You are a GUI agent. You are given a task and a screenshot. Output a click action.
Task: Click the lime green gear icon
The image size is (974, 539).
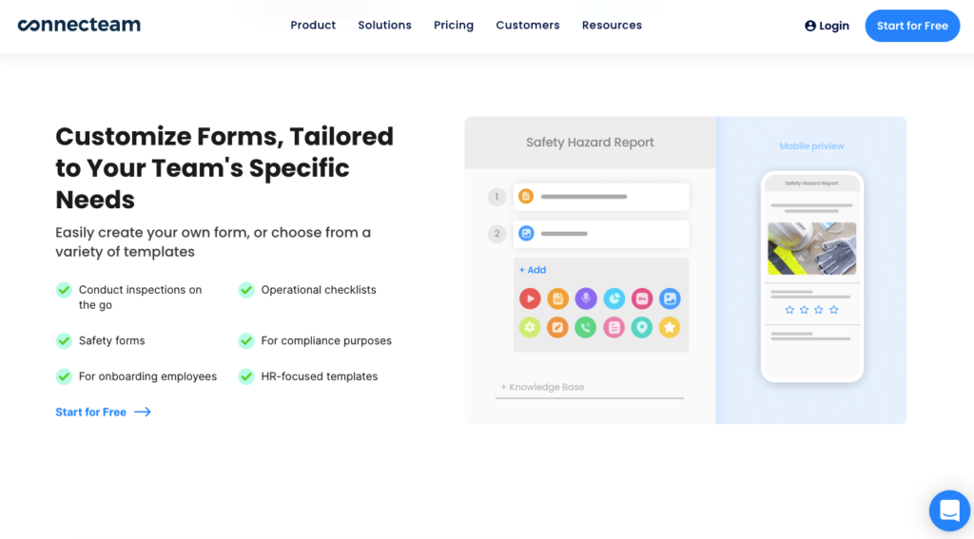530,327
